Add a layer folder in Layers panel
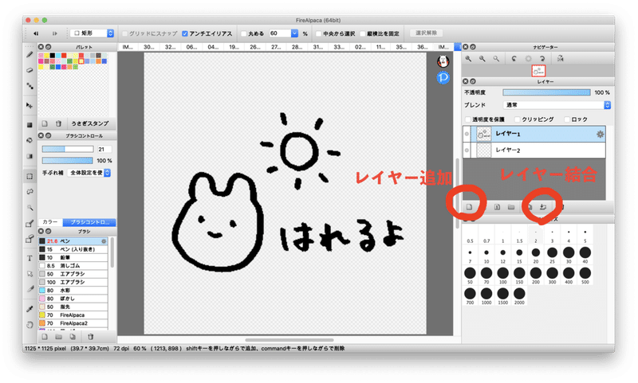The height and width of the screenshot is (383, 638). (x=511, y=207)
